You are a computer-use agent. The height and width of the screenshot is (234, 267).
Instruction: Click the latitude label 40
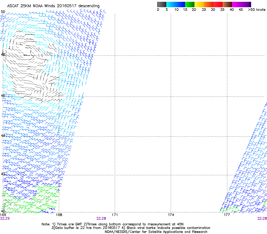(x=3, y=211)
